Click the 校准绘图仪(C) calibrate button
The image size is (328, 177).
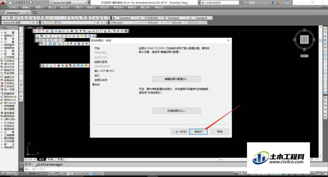[176, 111]
